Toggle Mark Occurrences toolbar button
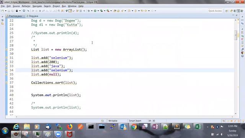 coord(70,11)
